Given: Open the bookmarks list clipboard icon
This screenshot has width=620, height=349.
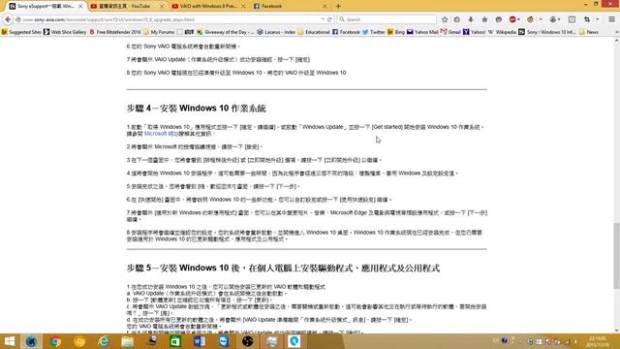Looking at the screenshot, I should [x=457, y=19].
